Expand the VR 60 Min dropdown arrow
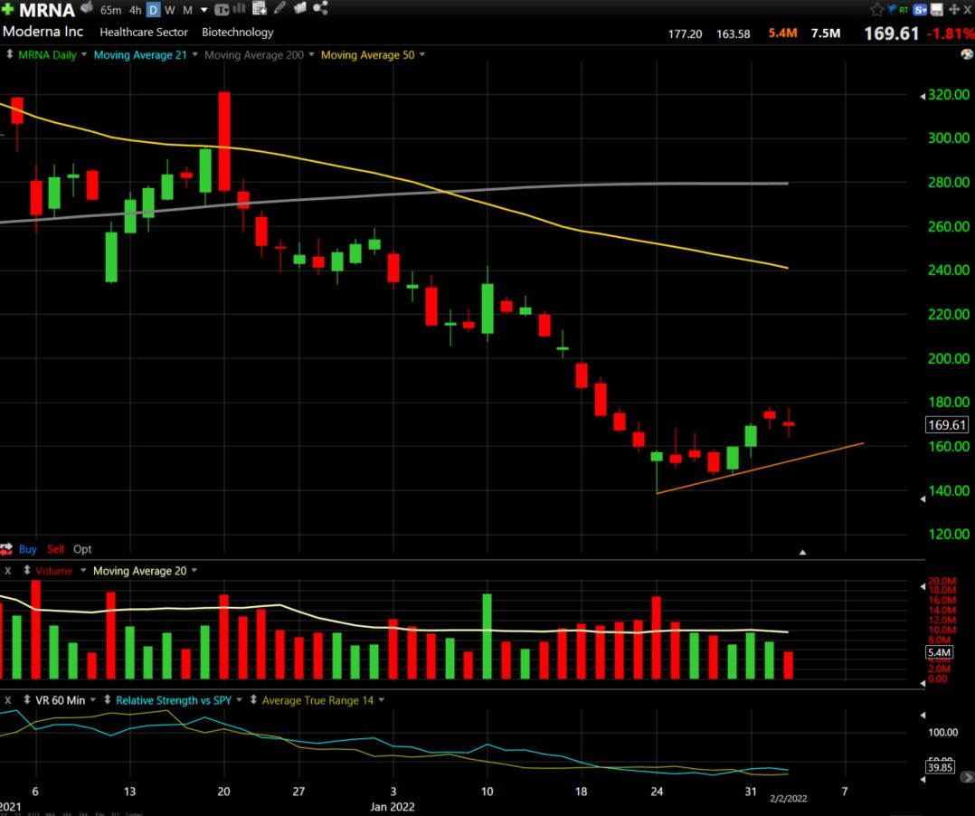975x816 pixels. [92, 699]
